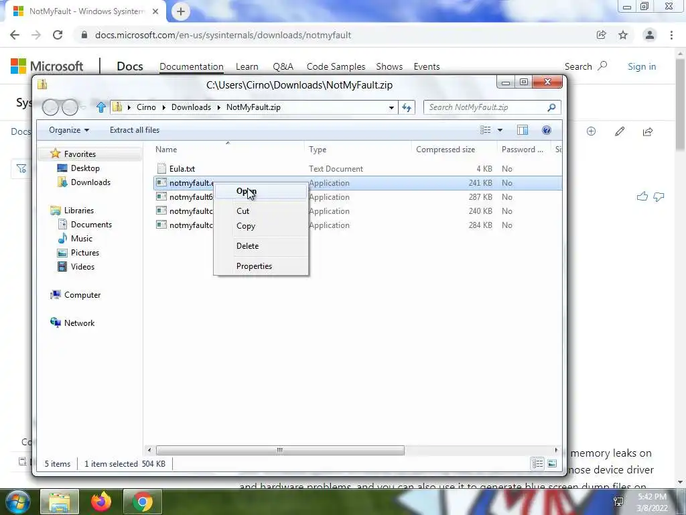Click icon of the 284 KB application file
The width and height of the screenshot is (686, 515).
161,225
